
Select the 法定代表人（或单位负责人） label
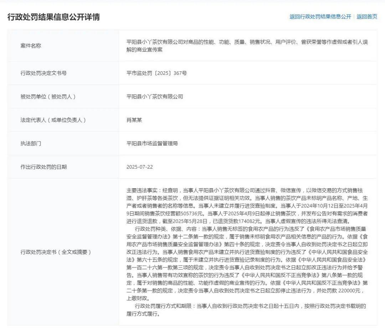click(53, 120)
